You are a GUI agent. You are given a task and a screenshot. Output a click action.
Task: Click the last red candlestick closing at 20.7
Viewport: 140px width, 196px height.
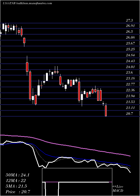pos(106,111)
